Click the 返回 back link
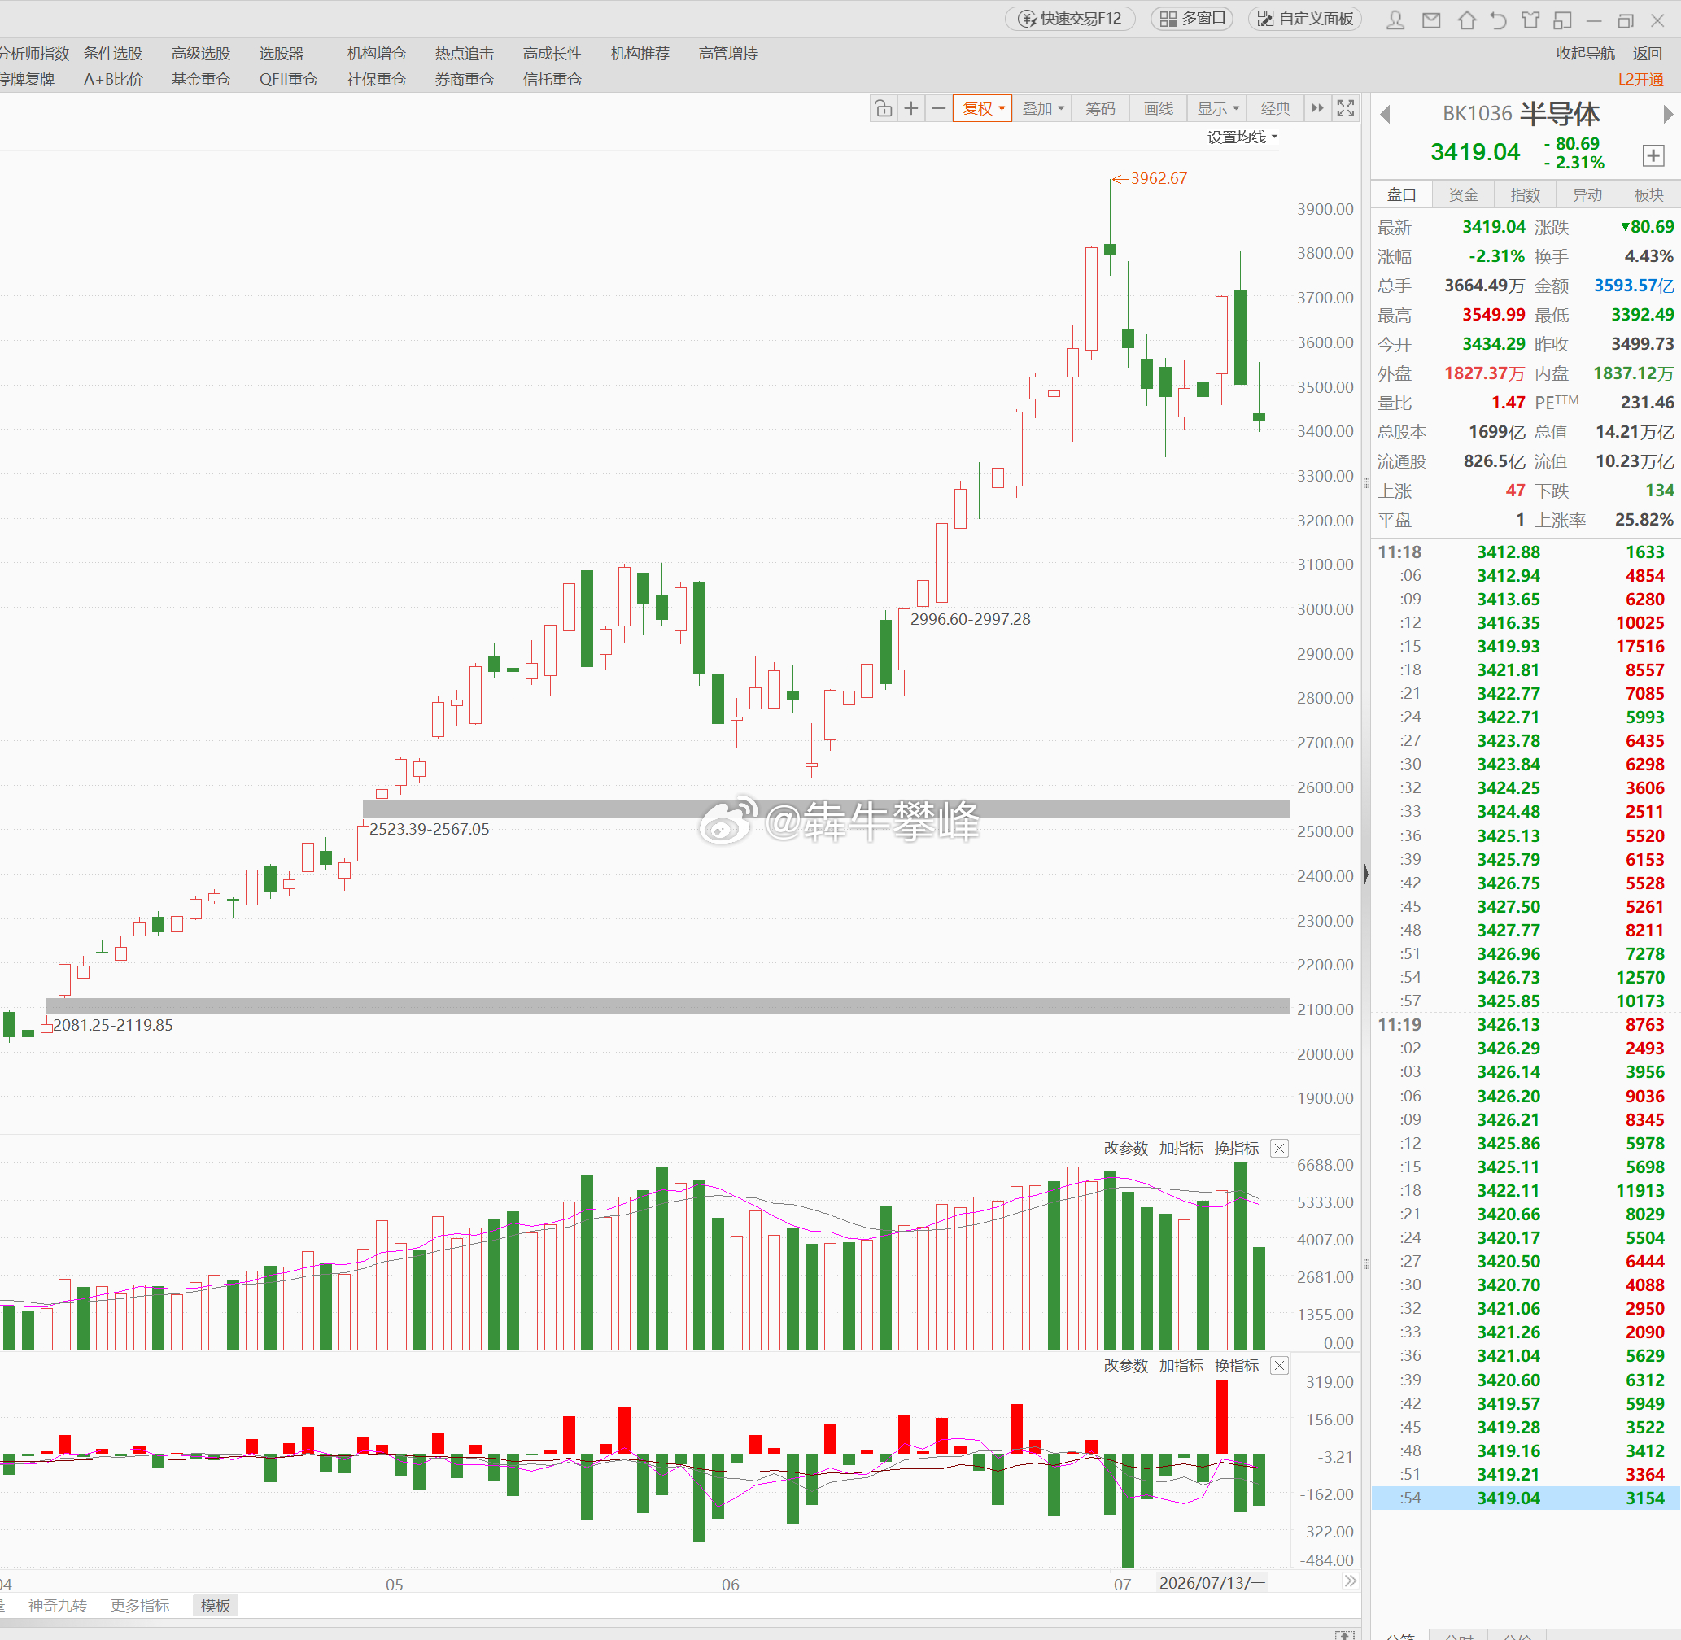The image size is (1681, 1640). (x=1648, y=54)
